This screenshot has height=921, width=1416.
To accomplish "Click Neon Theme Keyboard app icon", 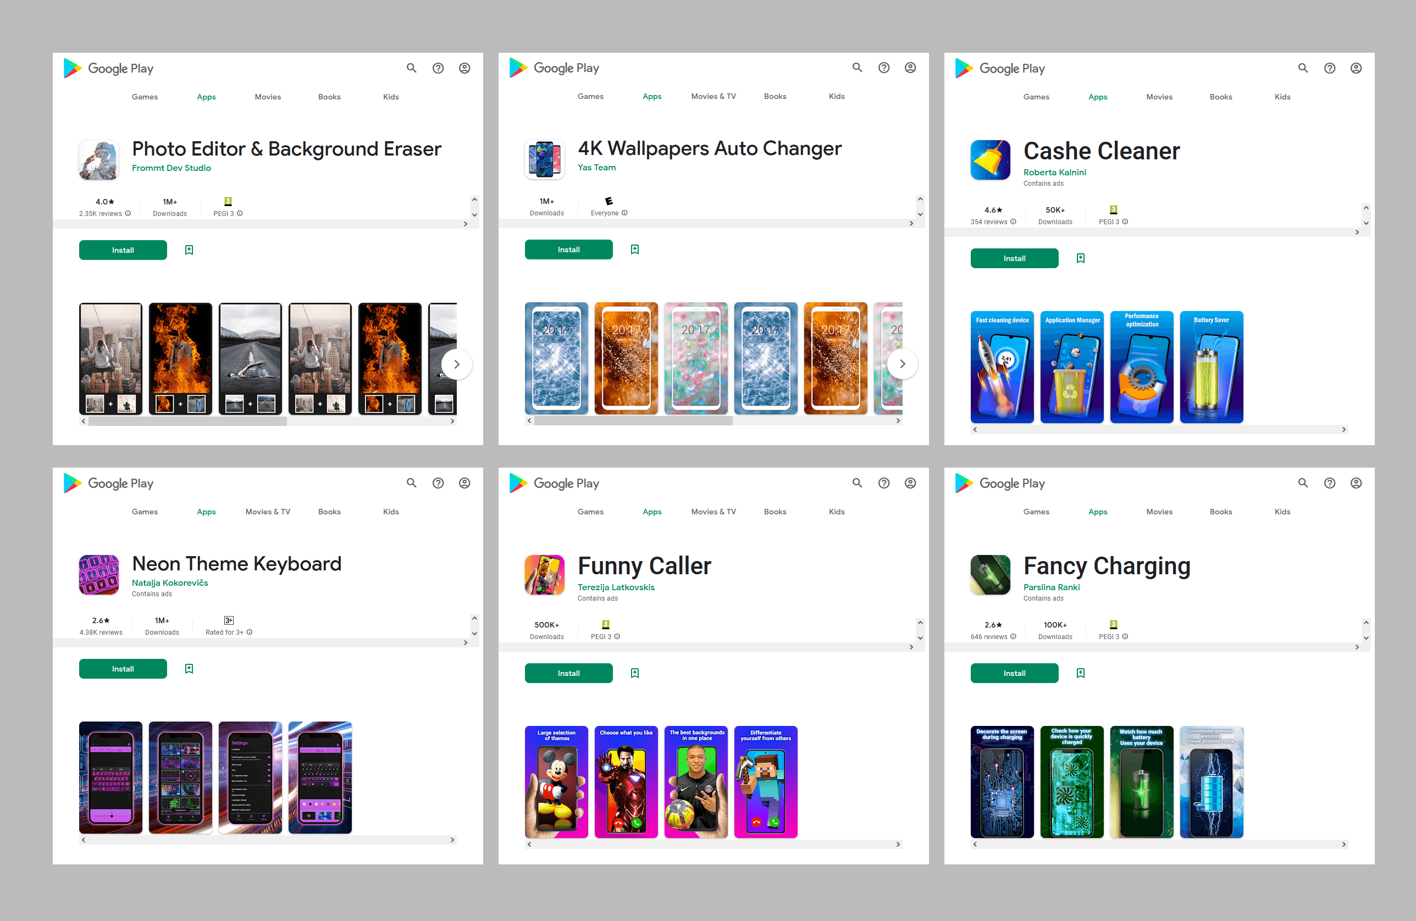I will point(99,575).
